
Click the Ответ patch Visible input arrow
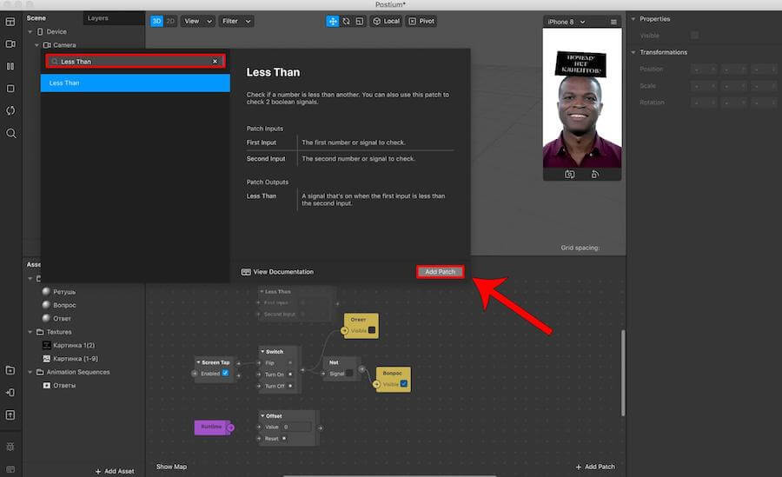(345, 331)
